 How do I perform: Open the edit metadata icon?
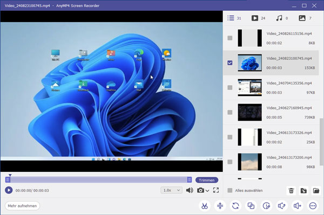[x=266, y=206]
